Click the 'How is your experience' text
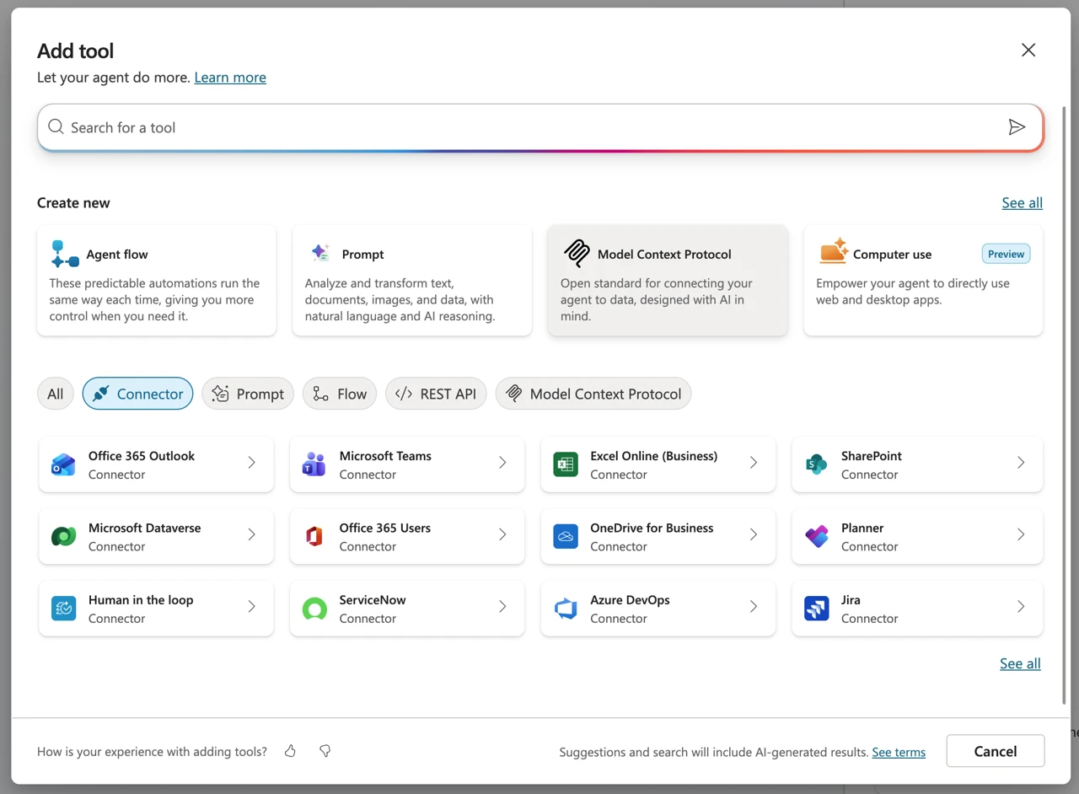The width and height of the screenshot is (1079, 794). (152, 751)
